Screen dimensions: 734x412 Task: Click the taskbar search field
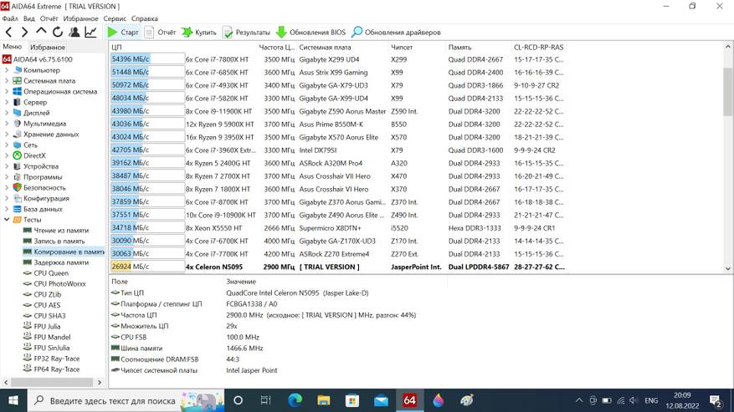click(x=126, y=400)
